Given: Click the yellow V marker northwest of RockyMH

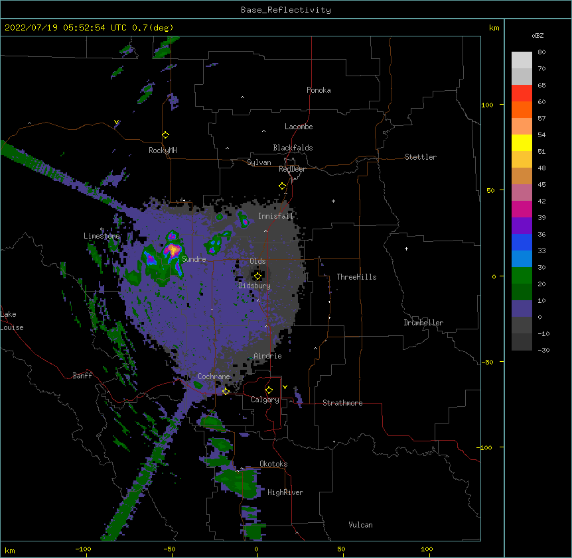Looking at the screenshot, I should [x=116, y=122].
